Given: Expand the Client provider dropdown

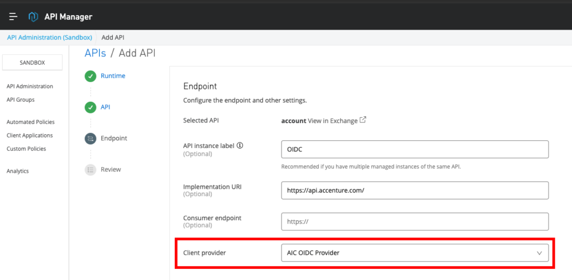Looking at the screenshot, I should pyautogui.click(x=414, y=253).
